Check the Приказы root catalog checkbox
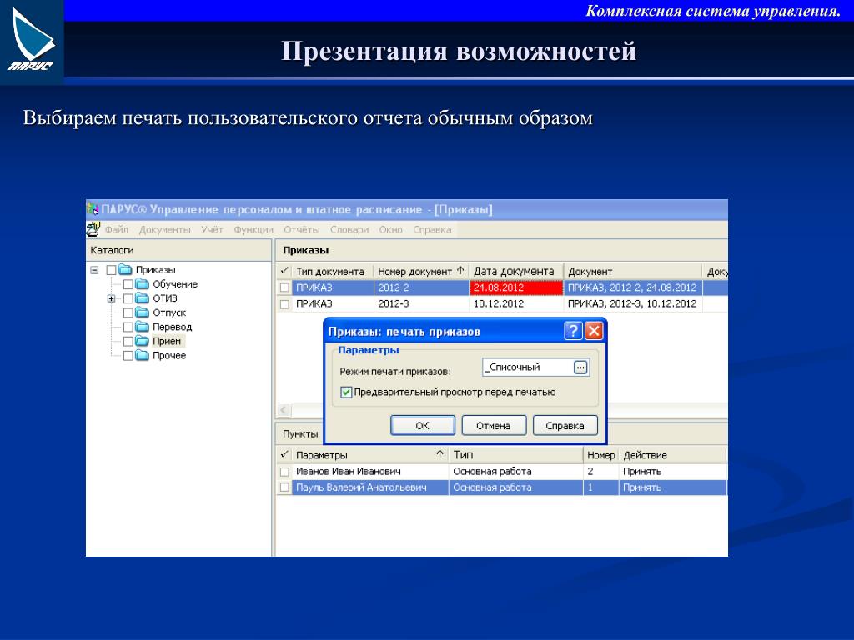The height and width of the screenshot is (640, 854). point(111,270)
